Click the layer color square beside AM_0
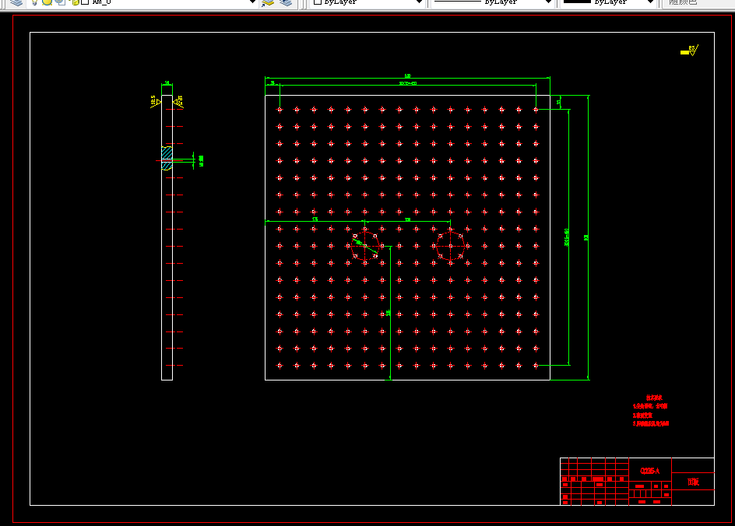Screen dimensions: 735x526 point(85,2)
